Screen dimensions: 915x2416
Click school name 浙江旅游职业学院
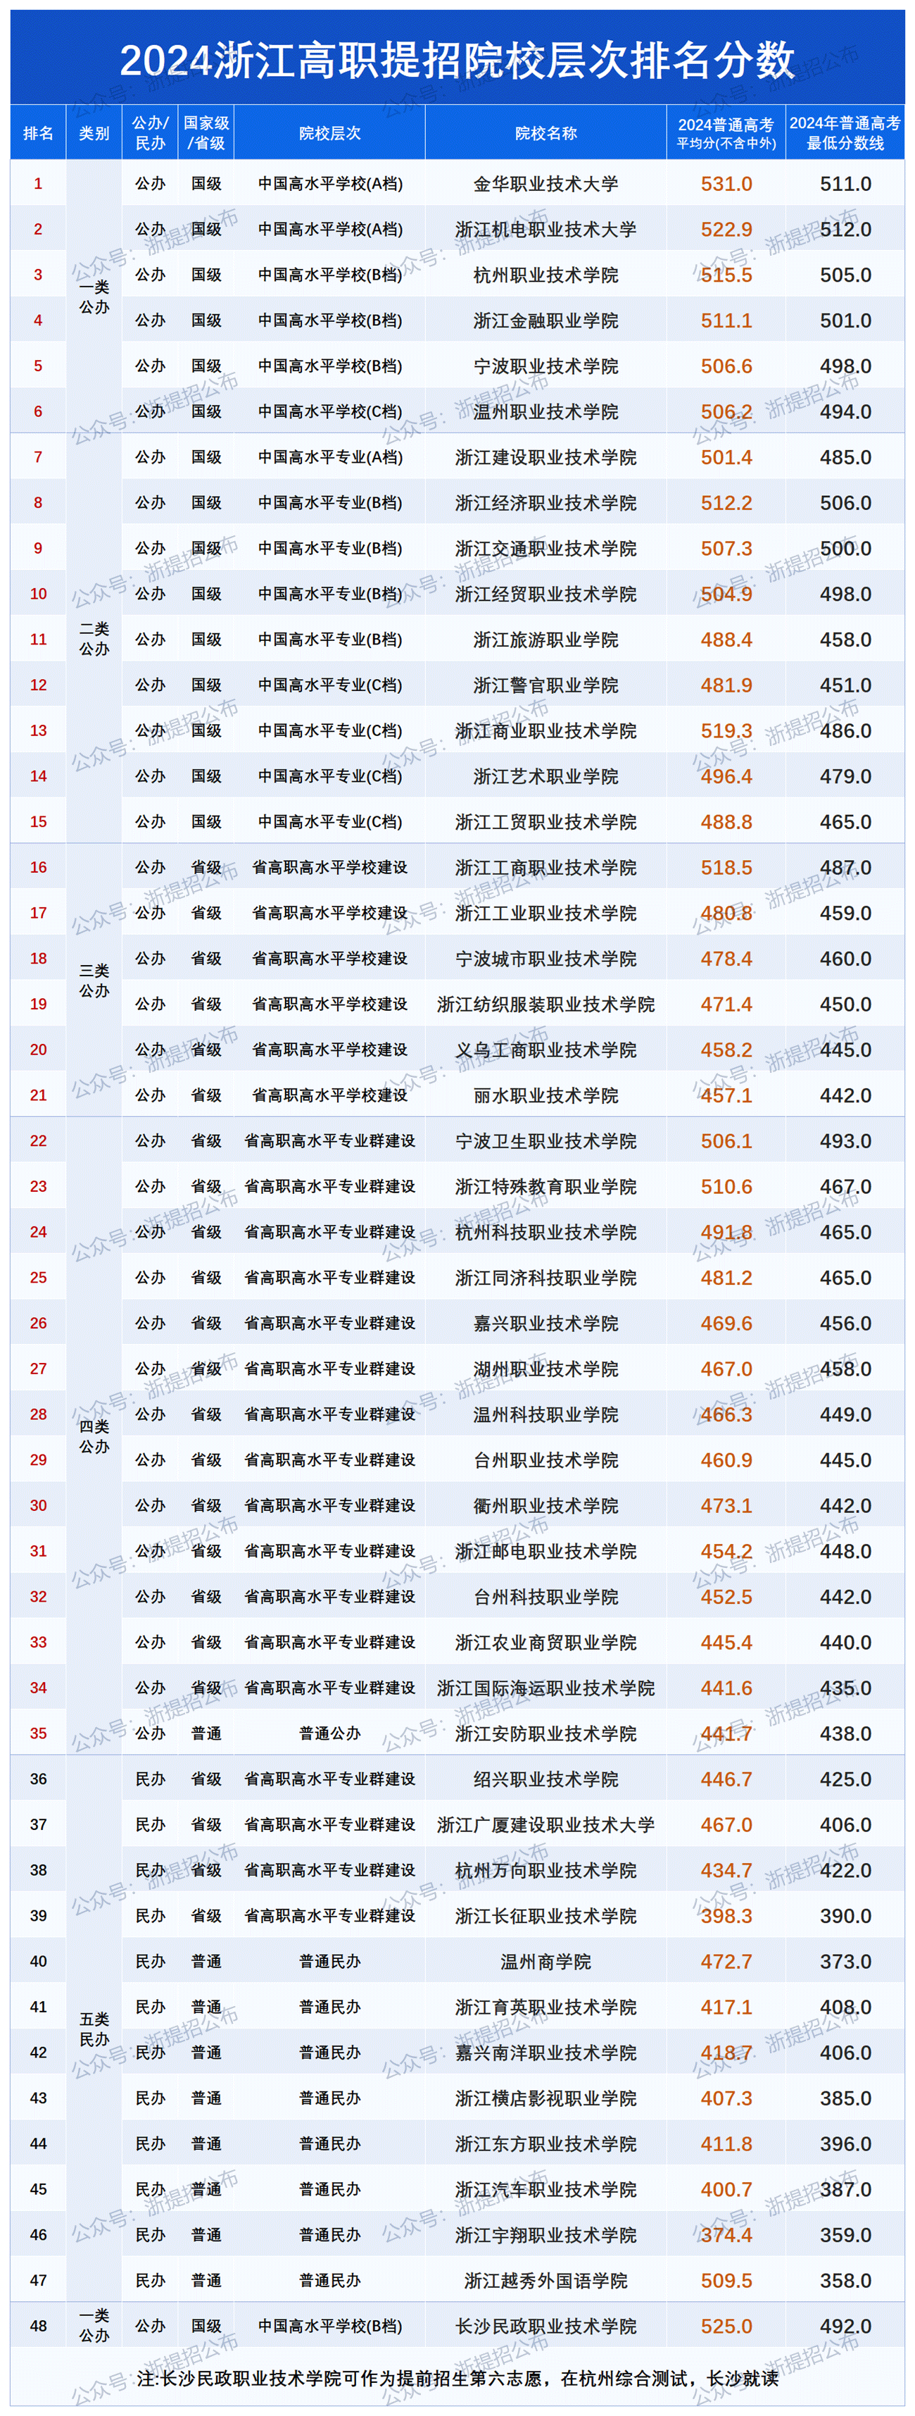pos(545,640)
